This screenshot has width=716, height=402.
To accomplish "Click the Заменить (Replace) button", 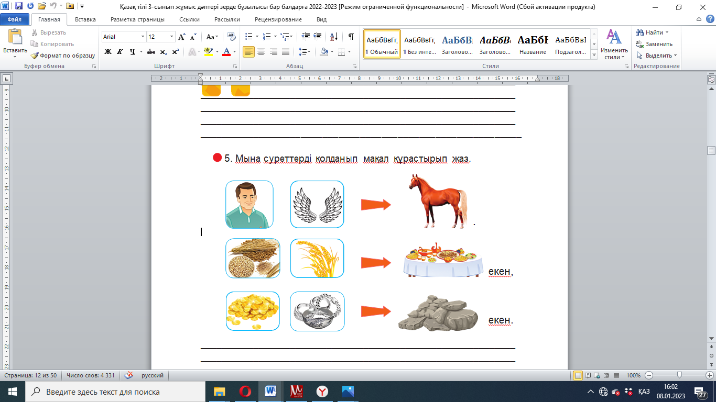I will (x=654, y=44).
